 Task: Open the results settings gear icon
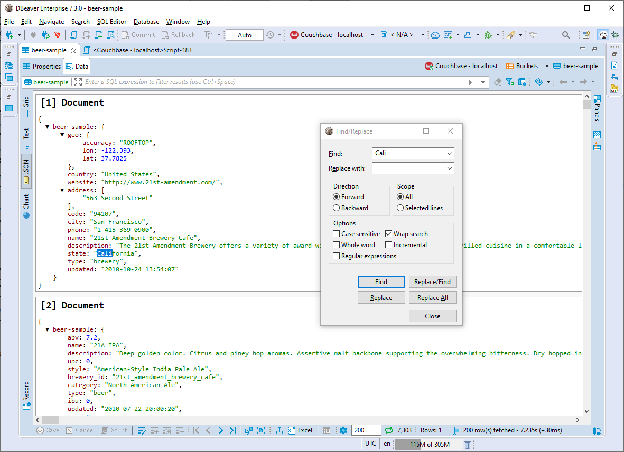(x=343, y=430)
